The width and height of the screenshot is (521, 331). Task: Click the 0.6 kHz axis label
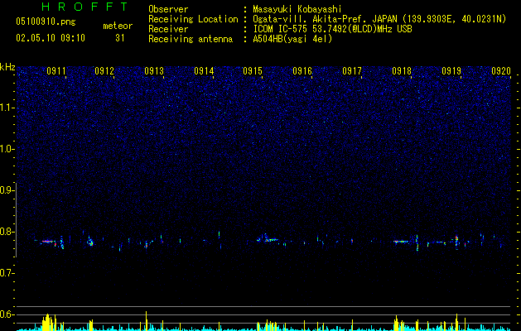pyautogui.click(x=7, y=314)
